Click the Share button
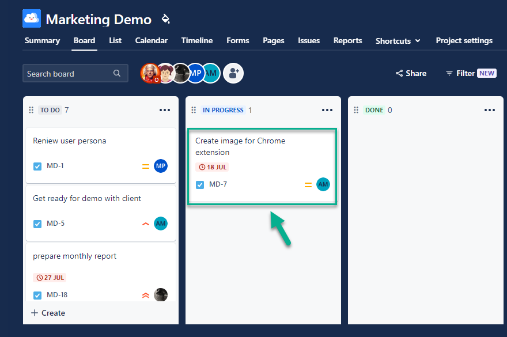 (411, 73)
